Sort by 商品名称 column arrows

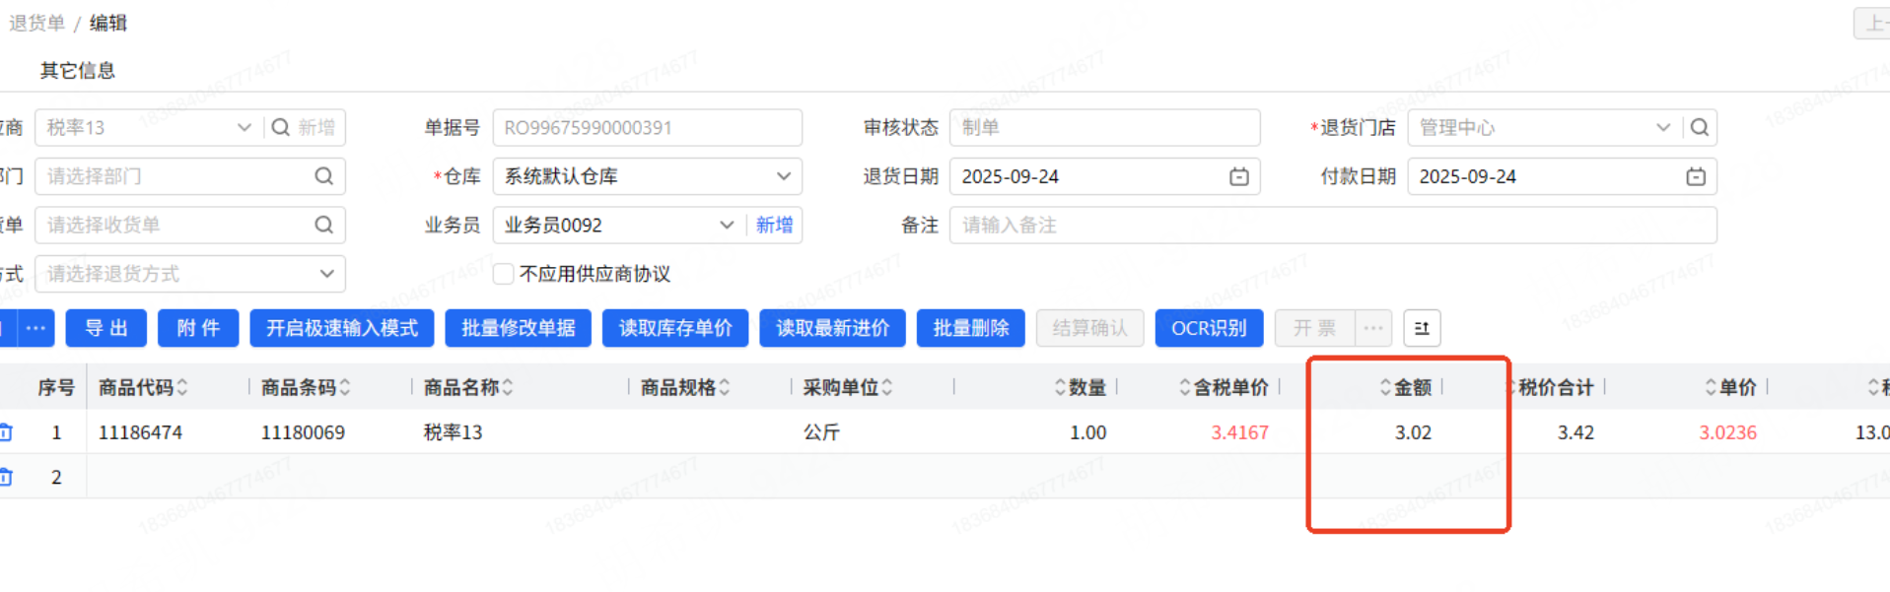pyautogui.click(x=508, y=387)
